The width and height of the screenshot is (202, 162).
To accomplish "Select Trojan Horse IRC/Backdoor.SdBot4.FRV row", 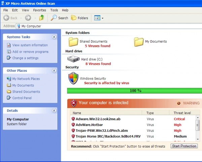I will pos(133,136).
